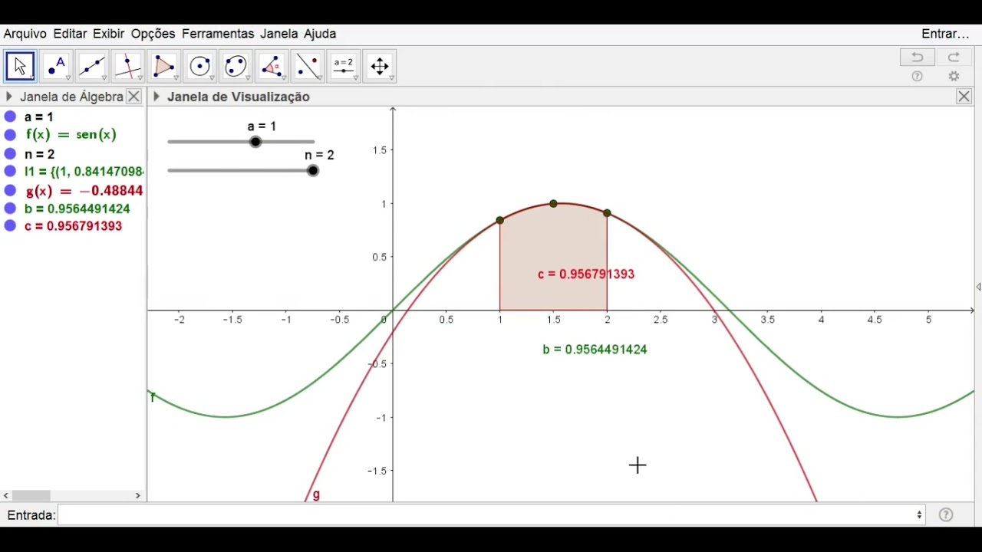Toggle visibility of b = 0.9564491424
Viewport: 982px width, 552px height.
tap(10, 209)
